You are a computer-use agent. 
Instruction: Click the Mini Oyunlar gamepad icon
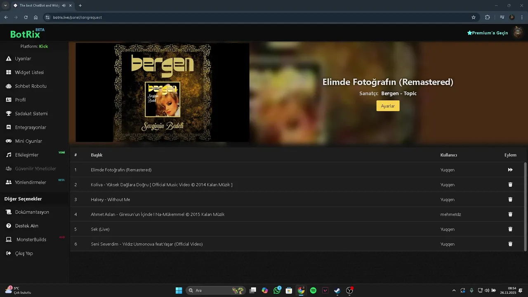pos(8,141)
